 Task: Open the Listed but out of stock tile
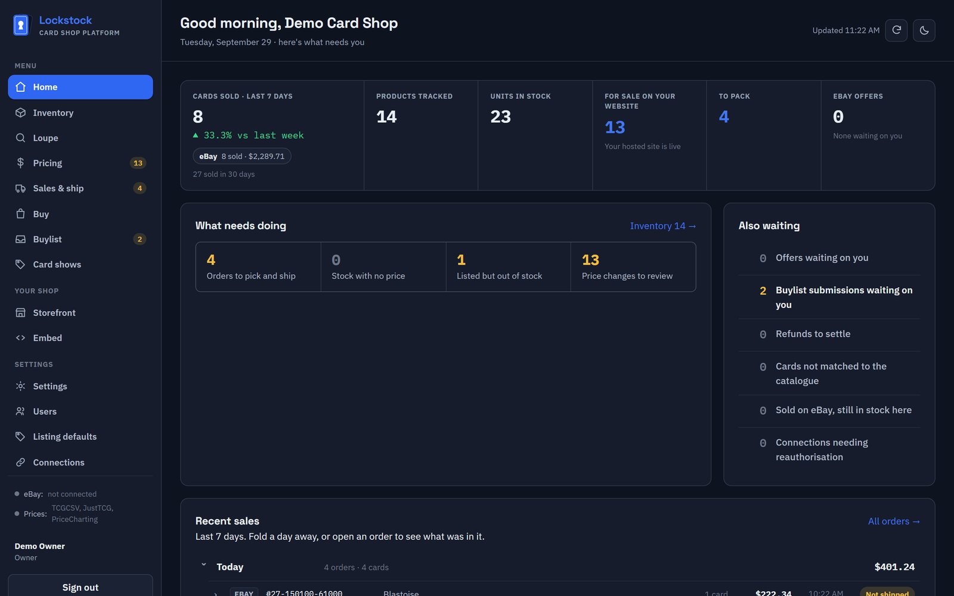click(x=508, y=267)
